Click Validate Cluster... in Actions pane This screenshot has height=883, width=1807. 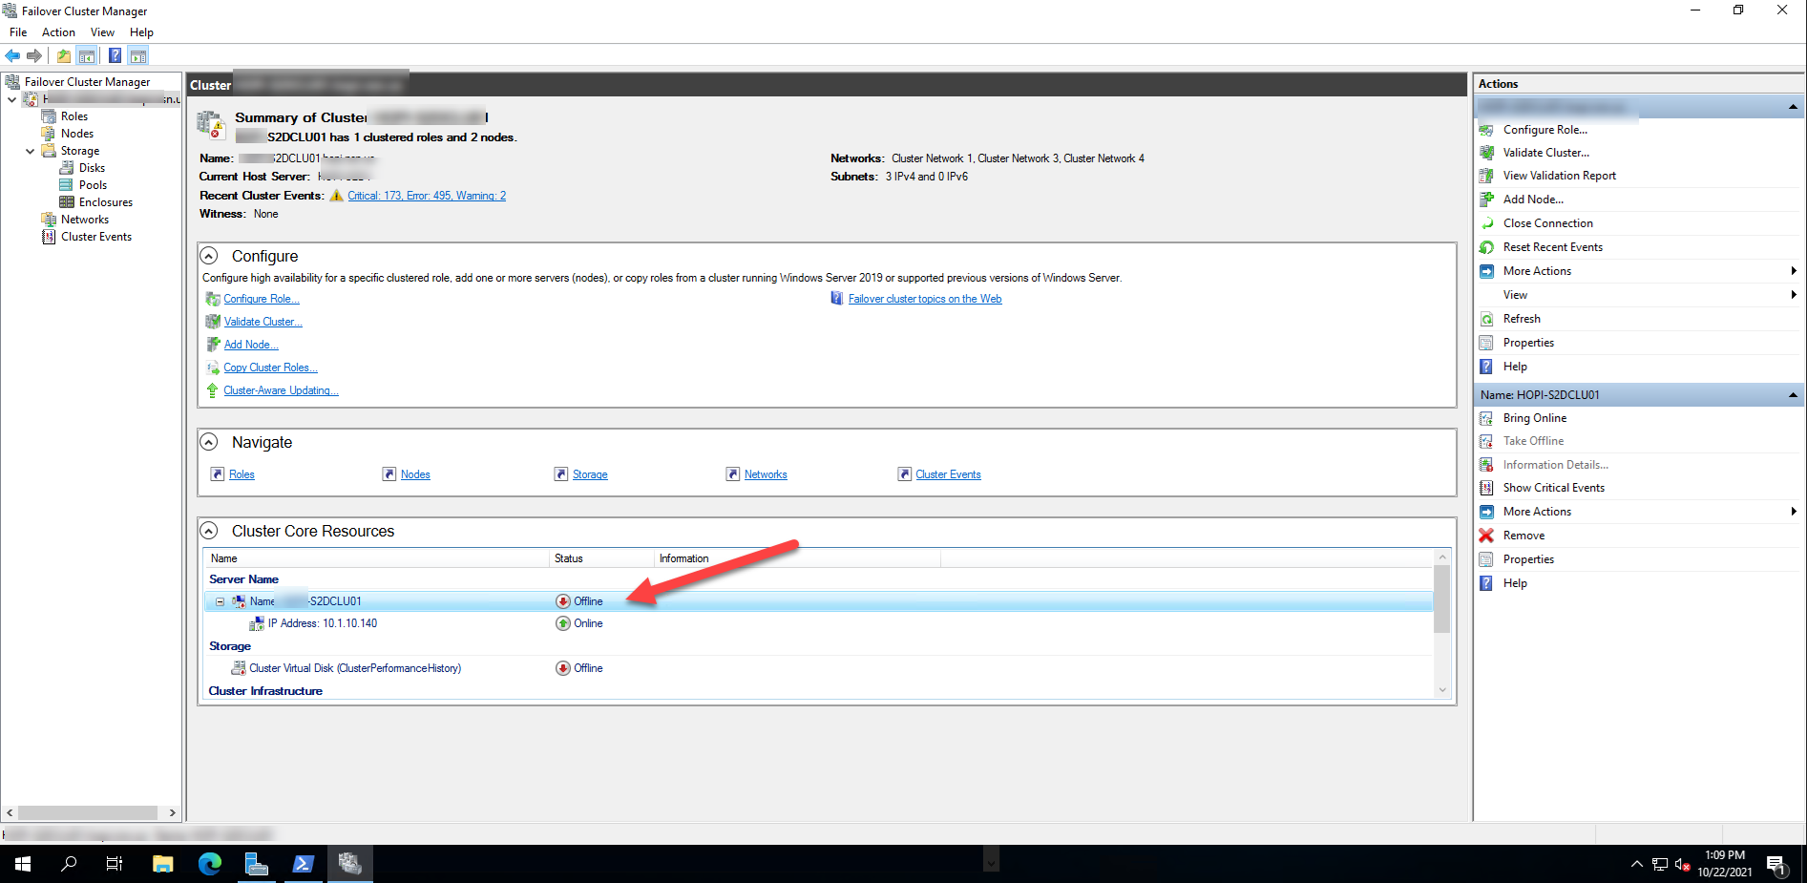pos(1546,153)
